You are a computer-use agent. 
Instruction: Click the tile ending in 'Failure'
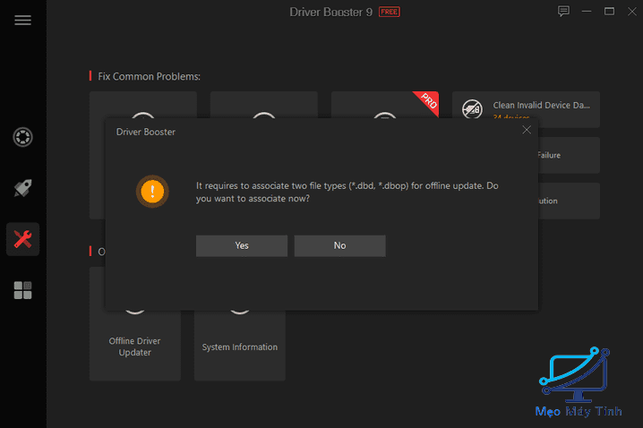click(x=569, y=155)
